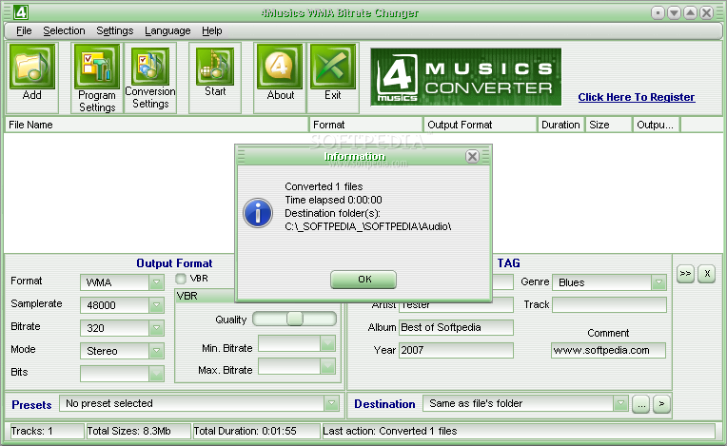The image size is (727, 446).
Task: Expand the Min. Bitrate dropdown
Action: [x=327, y=343]
